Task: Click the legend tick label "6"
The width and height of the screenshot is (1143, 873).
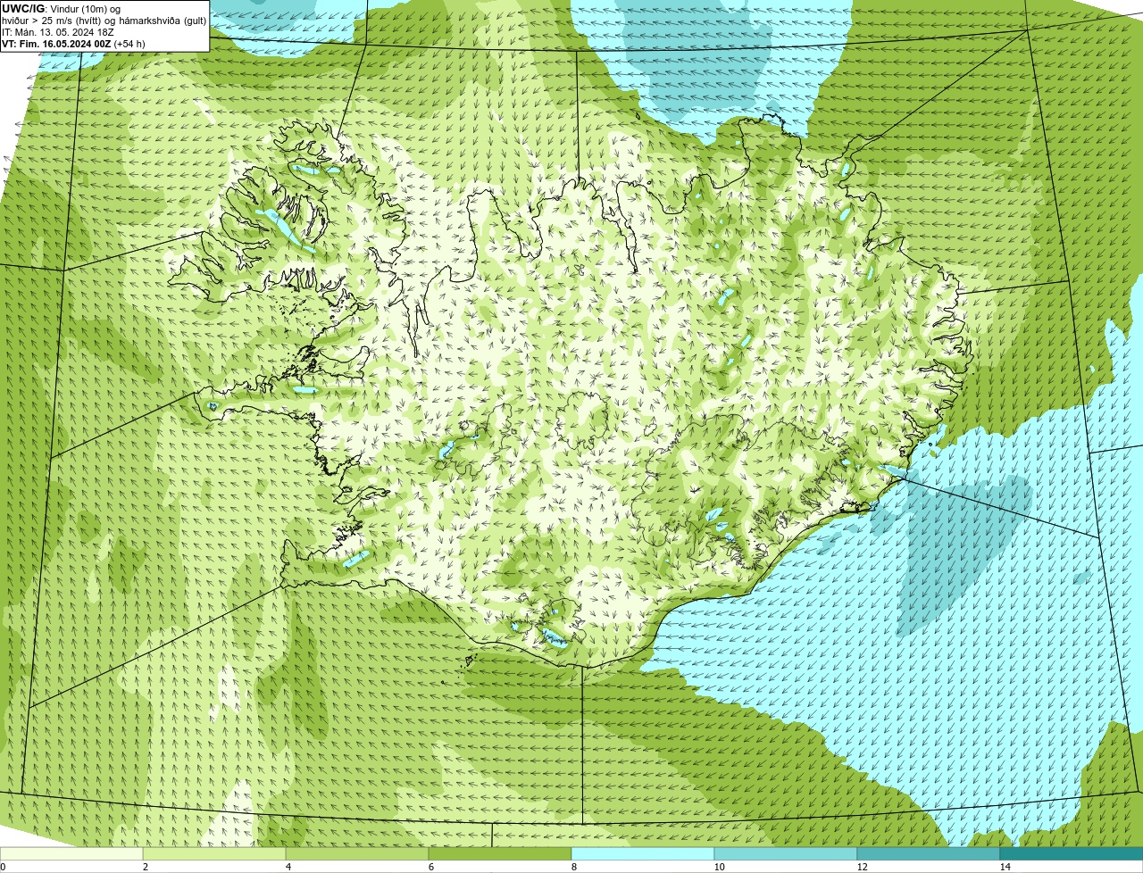Action: point(431,867)
